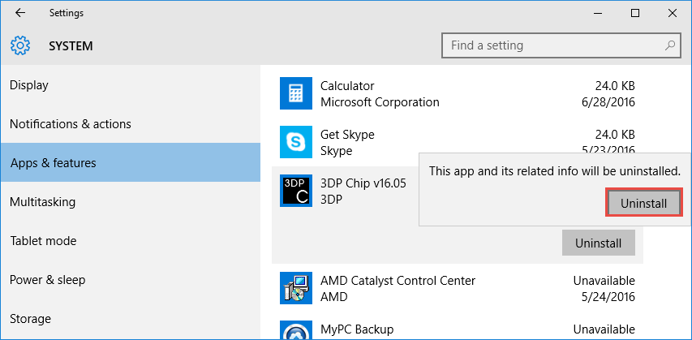Open Storage settings page
The image size is (692, 340).
130,318
